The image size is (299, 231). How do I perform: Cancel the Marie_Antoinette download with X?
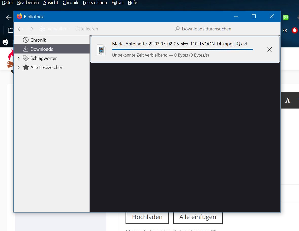(269, 49)
